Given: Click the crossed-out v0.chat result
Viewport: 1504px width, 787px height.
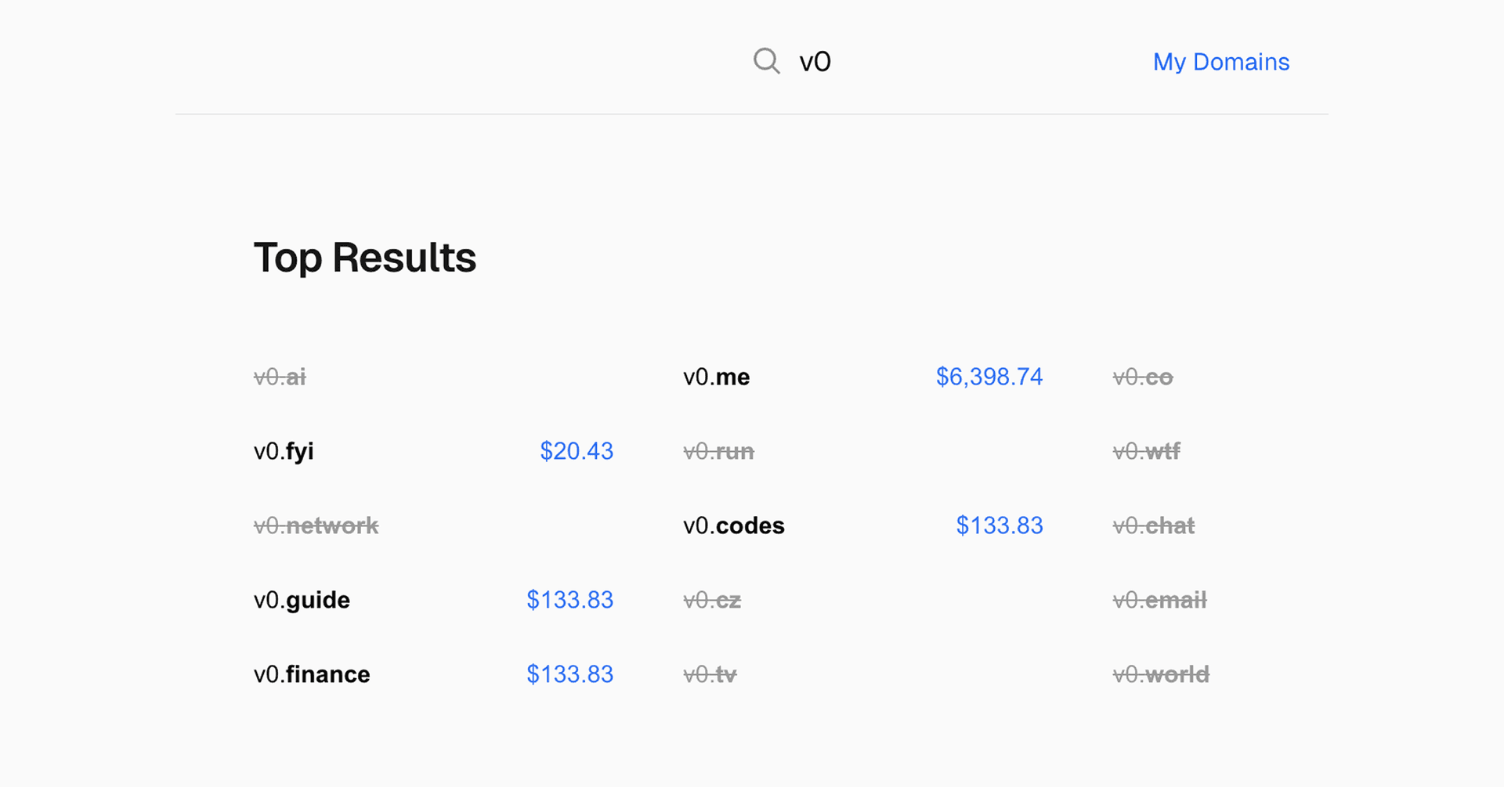Looking at the screenshot, I should click(x=1154, y=525).
